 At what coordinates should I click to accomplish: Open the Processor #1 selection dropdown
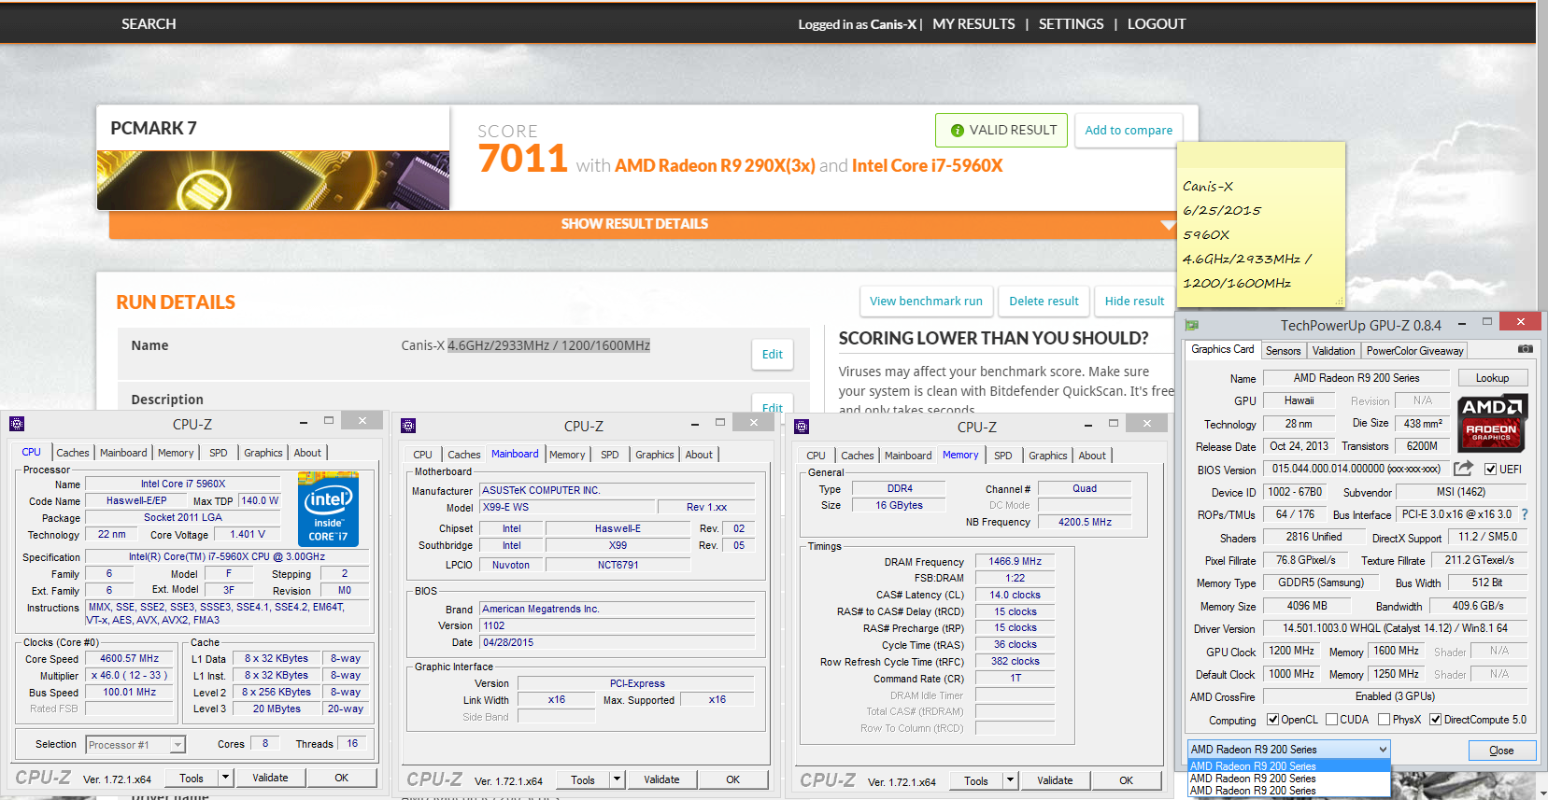pyautogui.click(x=135, y=745)
